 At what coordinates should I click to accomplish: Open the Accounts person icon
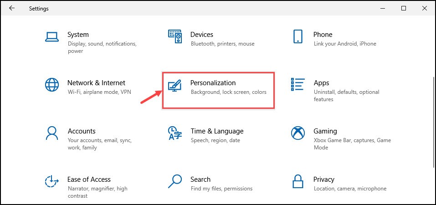coord(52,133)
